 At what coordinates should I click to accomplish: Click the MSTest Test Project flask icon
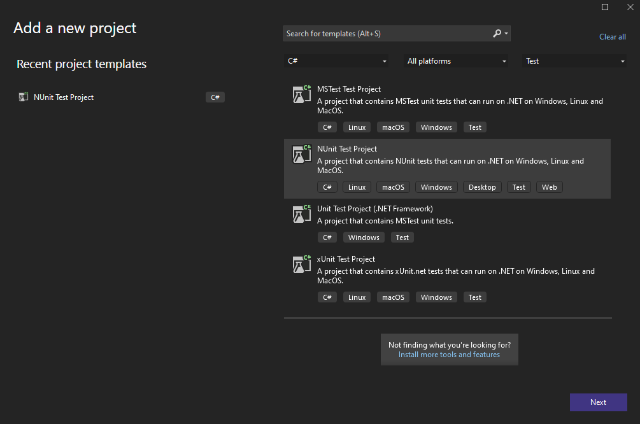[301, 94]
